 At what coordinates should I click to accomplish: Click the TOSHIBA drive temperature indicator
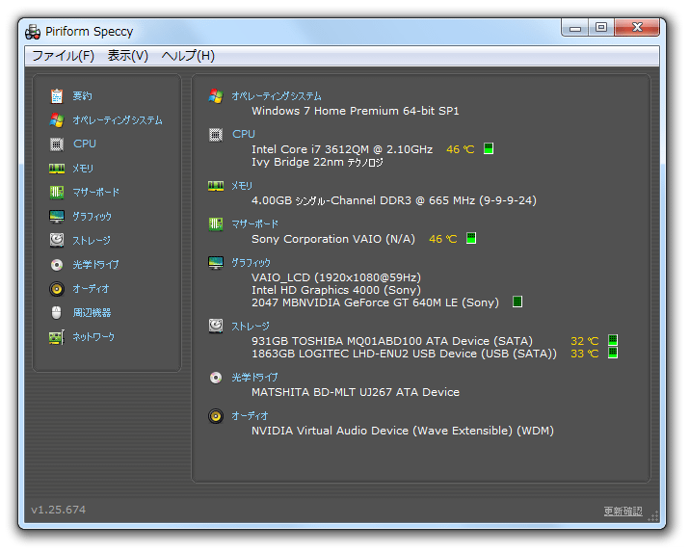[x=613, y=341]
